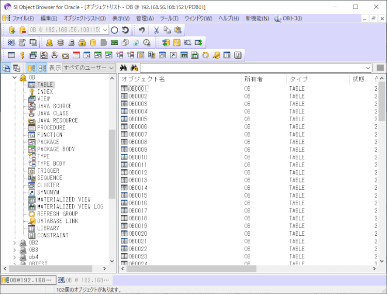Open the すべてのユーザー display dropdown

(x=111, y=68)
